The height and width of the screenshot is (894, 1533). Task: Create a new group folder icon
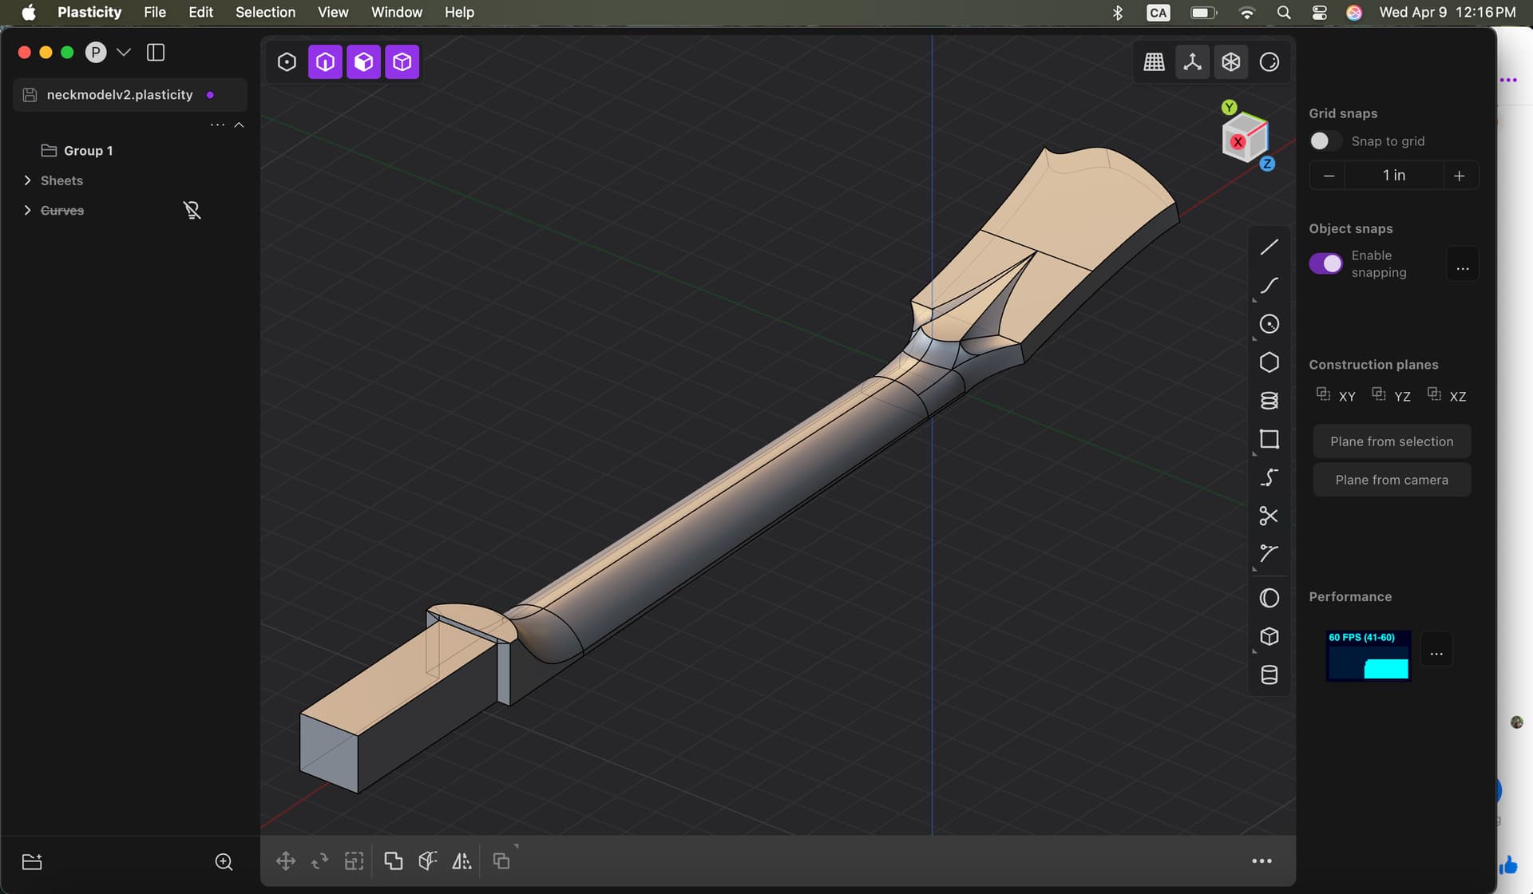[32, 862]
